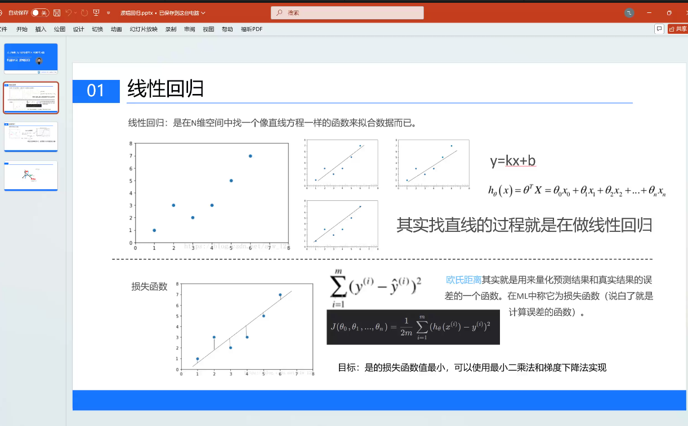688x426 pixels.
Task: Click the y=kx+b text
Action: tap(513, 162)
